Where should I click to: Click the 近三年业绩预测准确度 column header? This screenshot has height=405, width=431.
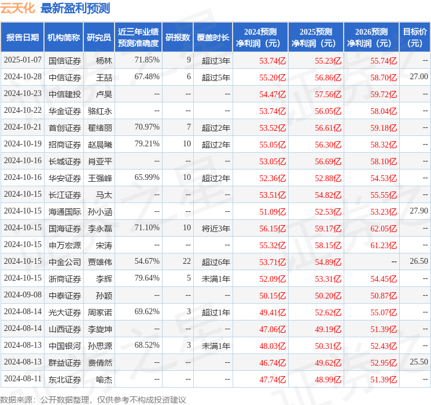point(138,38)
